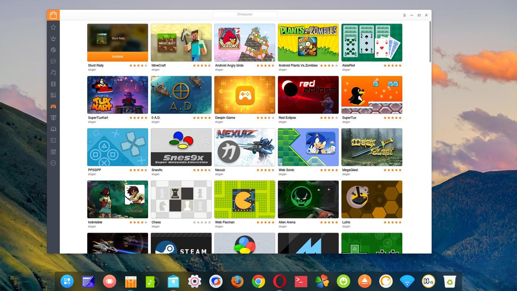Select the Development terminal category icon
The image size is (517, 291).
pos(53,141)
